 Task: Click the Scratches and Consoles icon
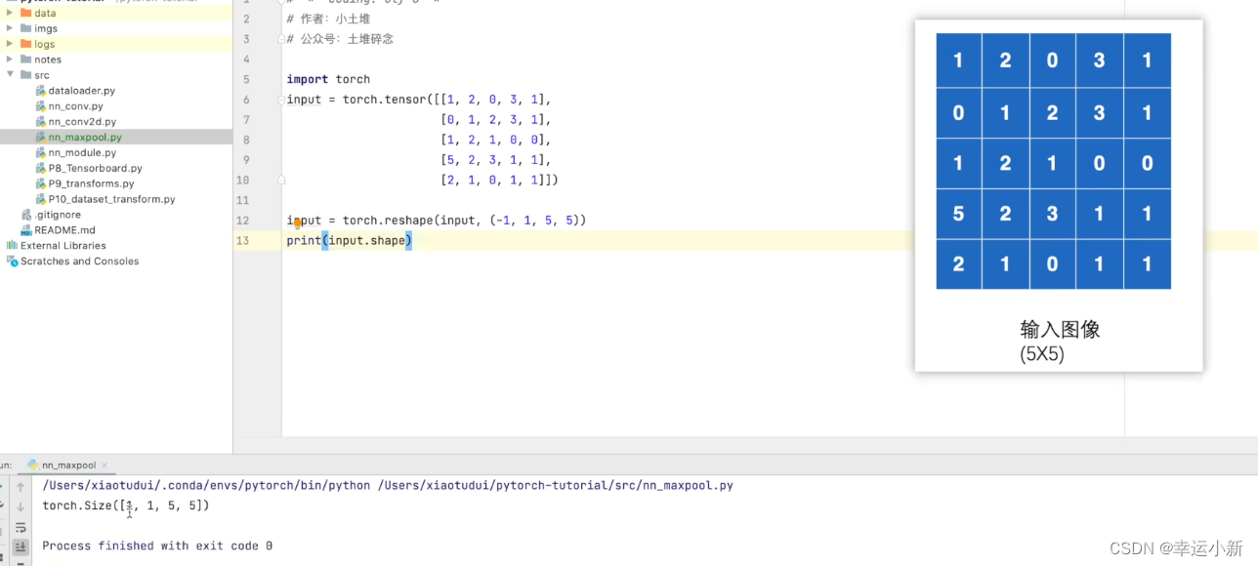[x=12, y=262]
